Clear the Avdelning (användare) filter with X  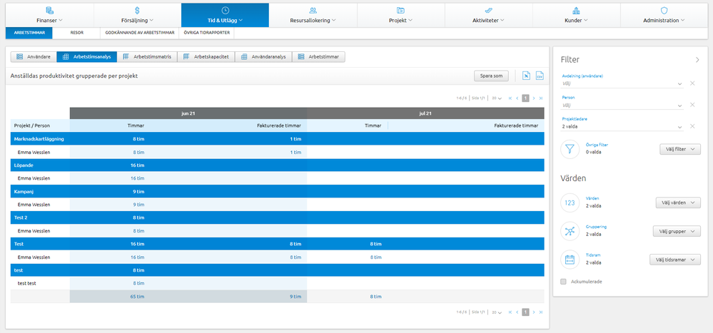coord(692,83)
